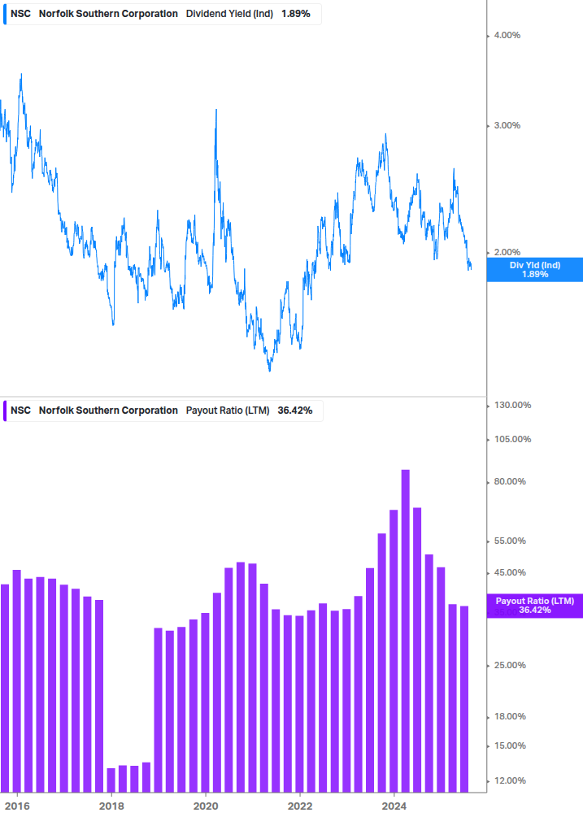The height and width of the screenshot is (817, 583).
Task: Click the 18.00% payout axis label
Action: coord(510,716)
